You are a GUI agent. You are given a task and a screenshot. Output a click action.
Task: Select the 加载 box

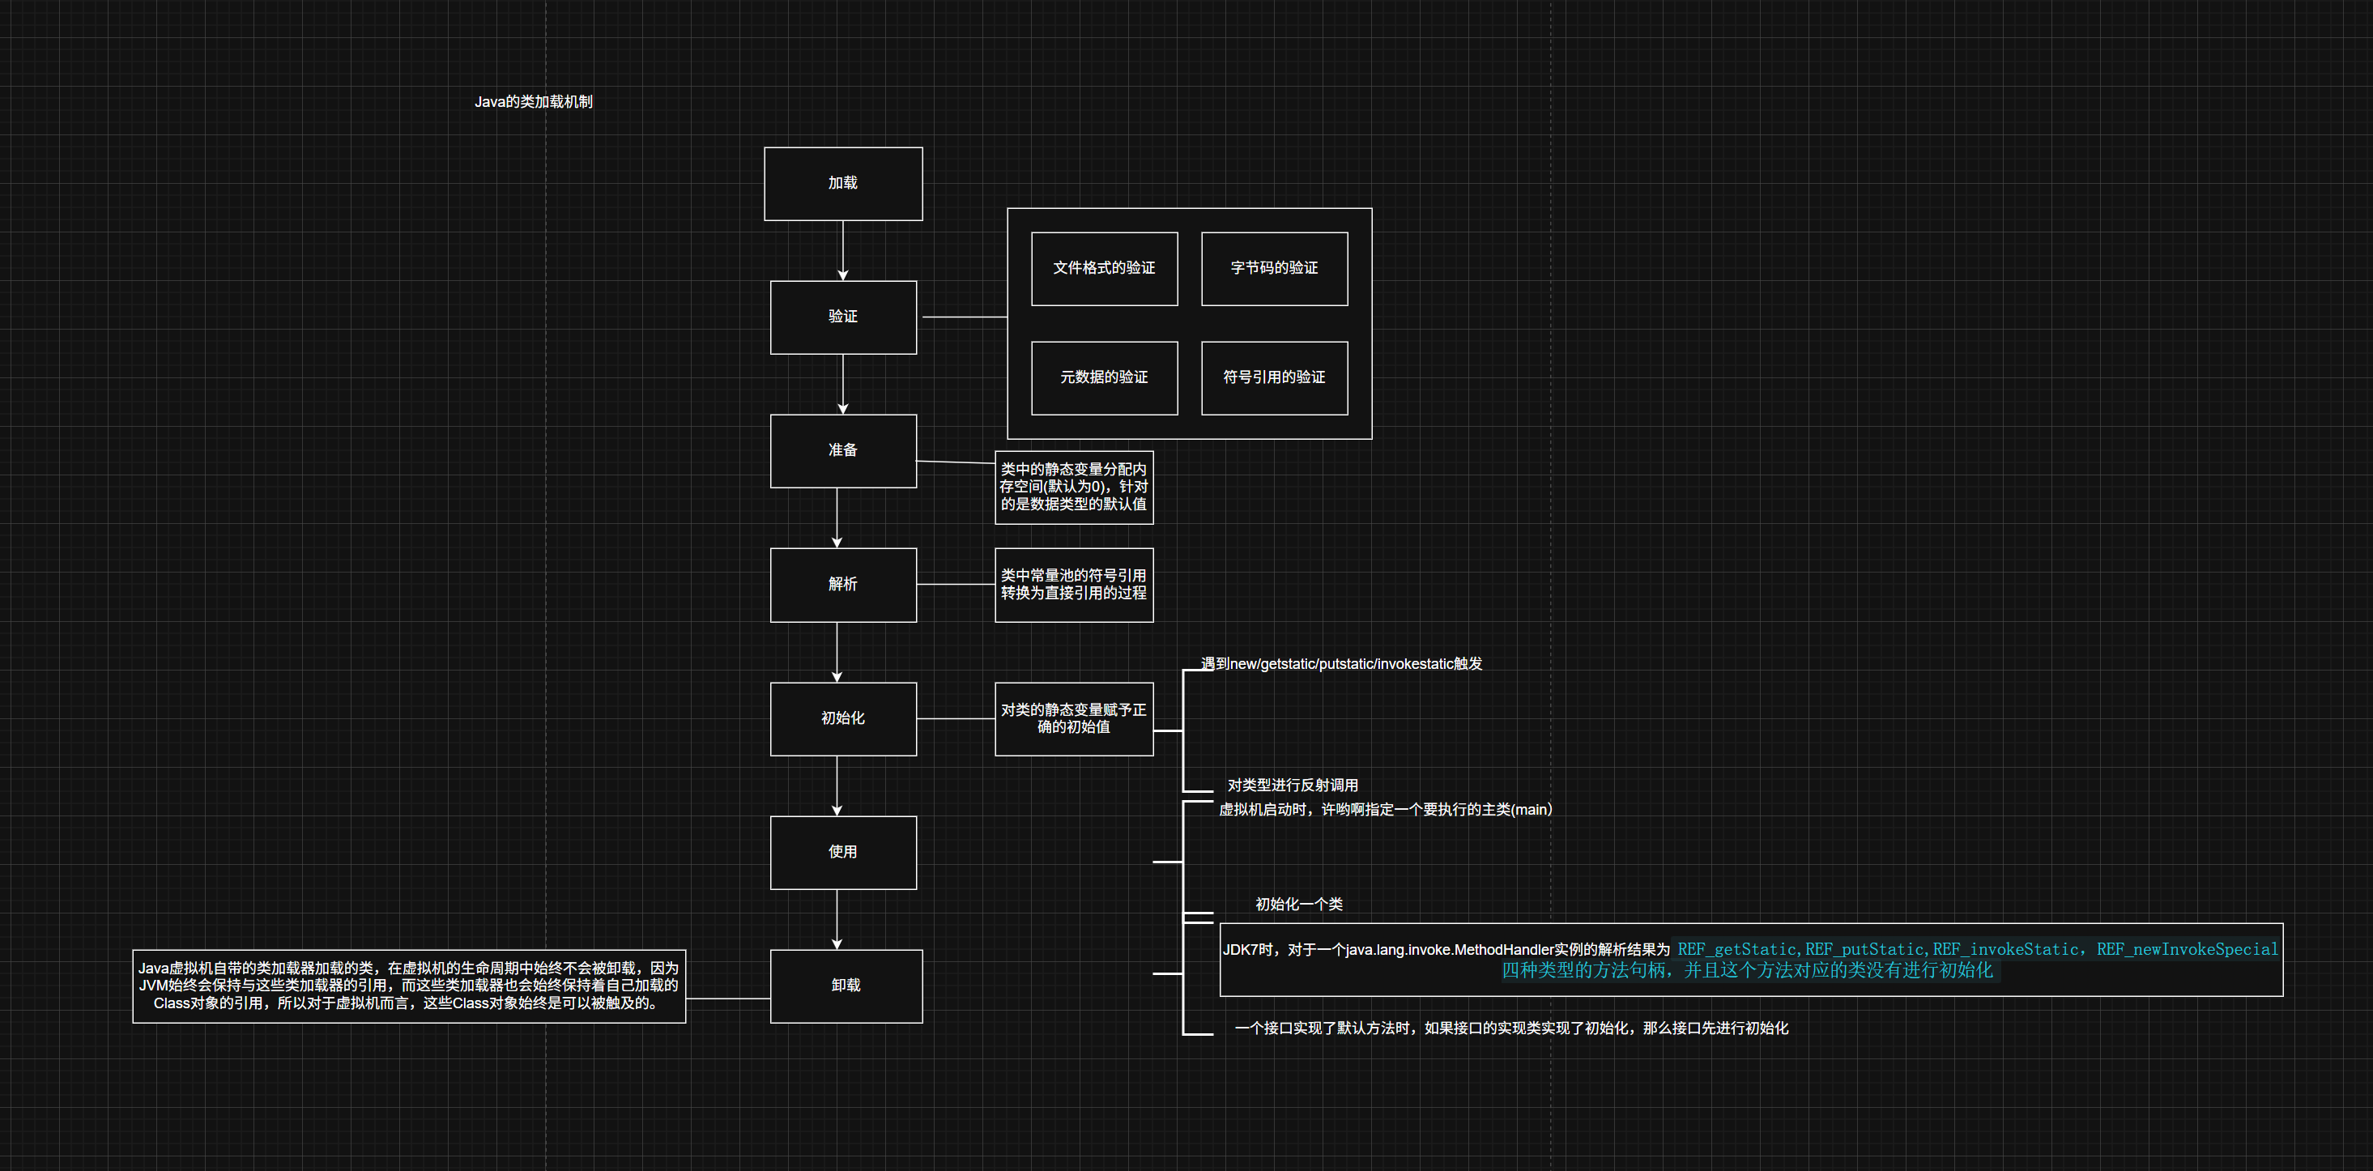click(x=843, y=183)
